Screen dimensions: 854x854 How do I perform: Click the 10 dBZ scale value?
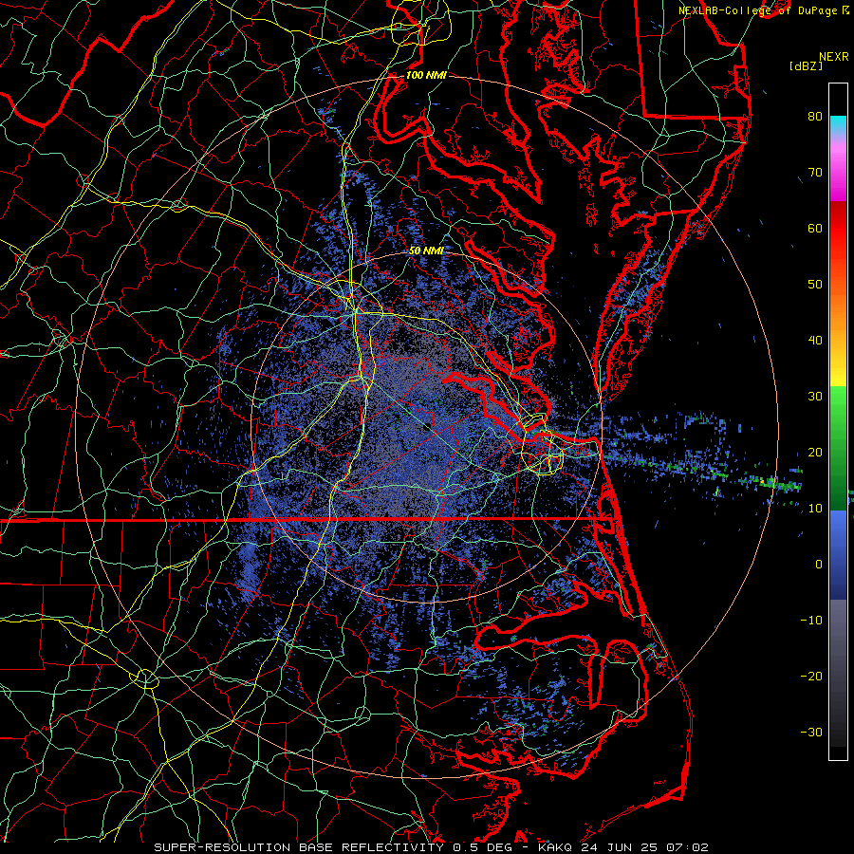point(815,509)
